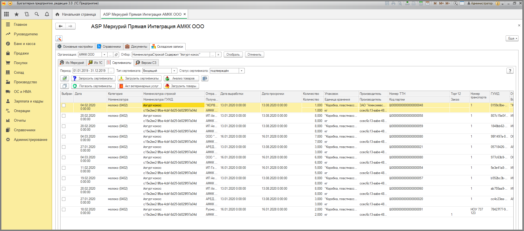
Task: Switch to Документы tab
Action: pyautogui.click(x=136, y=47)
